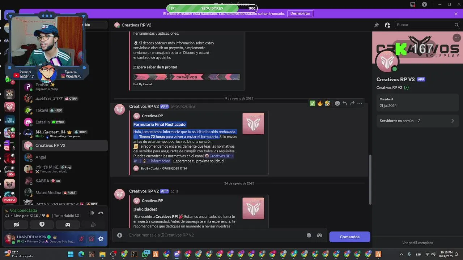Open DM with sailin_TDT
463x260 pixels.
(64, 99)
